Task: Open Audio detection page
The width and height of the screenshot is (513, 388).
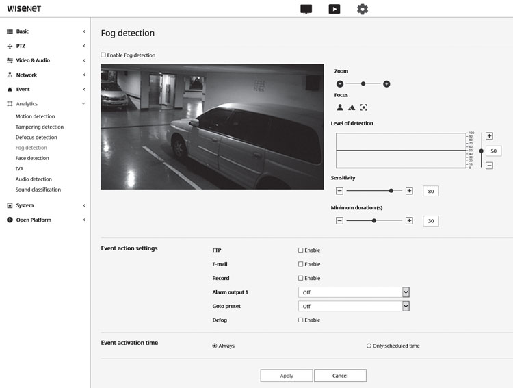Action: (x=34, y=179)
